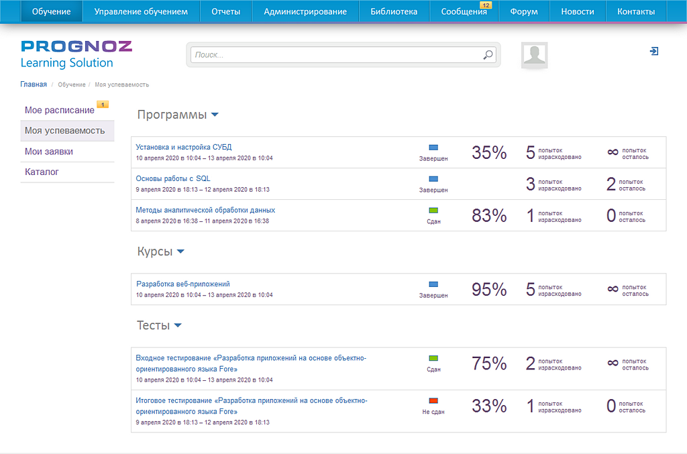
Task: Click the green 'Сдан' status icon for Входное тестирование
Action: (x=433, y=359)
